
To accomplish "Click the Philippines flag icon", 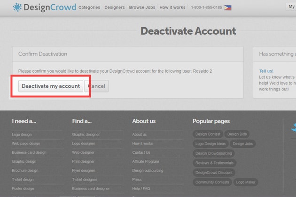I will 227,8.
